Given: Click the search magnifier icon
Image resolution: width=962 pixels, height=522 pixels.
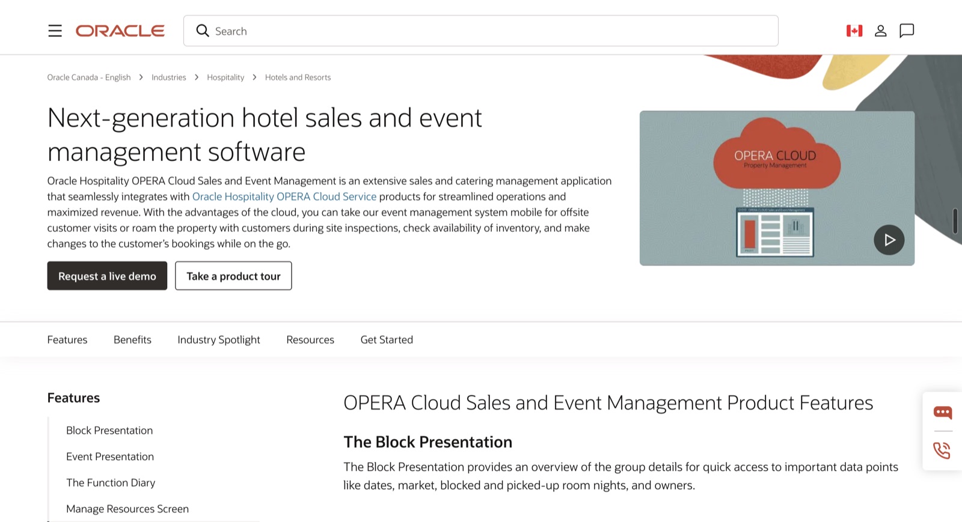Looking at the screenshot, I should [203, 31].
